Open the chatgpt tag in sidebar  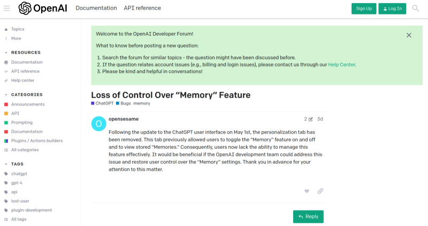pyautogui.click(x=20, y=174)
